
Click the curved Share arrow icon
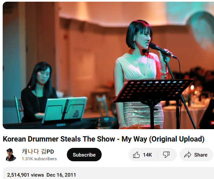188,155
